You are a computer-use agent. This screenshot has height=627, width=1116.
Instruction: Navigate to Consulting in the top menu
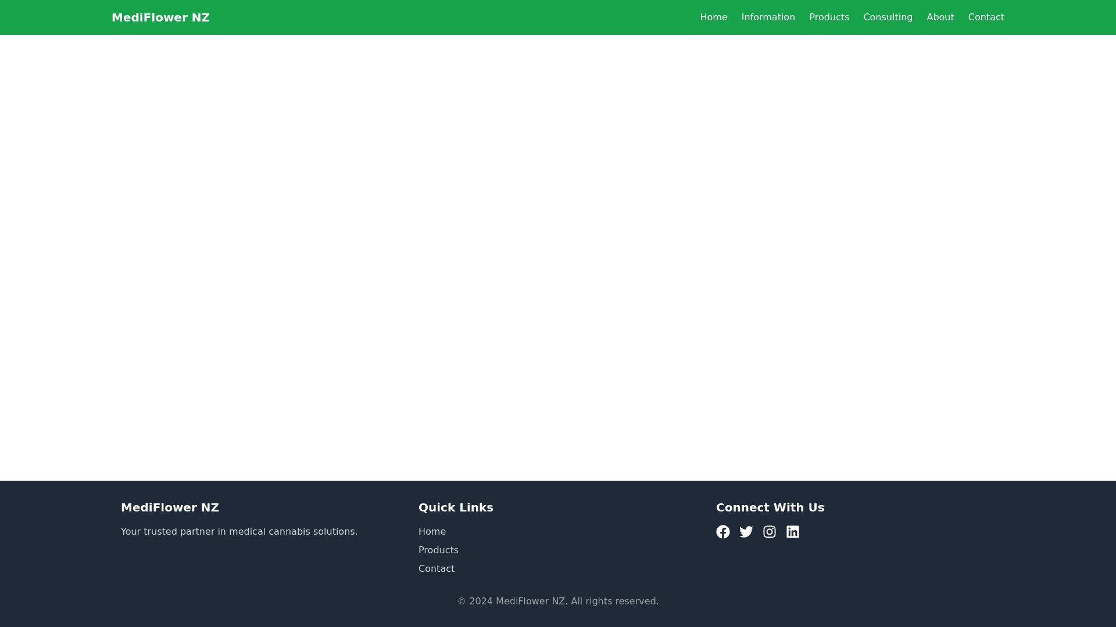coord(888,17)
